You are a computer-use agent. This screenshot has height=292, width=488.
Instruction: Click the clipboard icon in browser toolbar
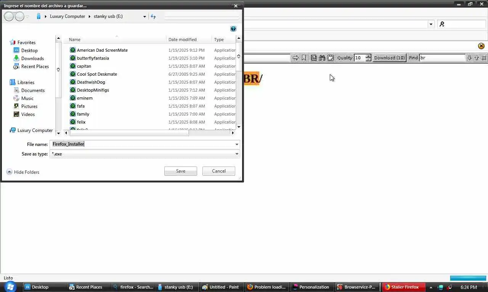[x=331, y=58]
